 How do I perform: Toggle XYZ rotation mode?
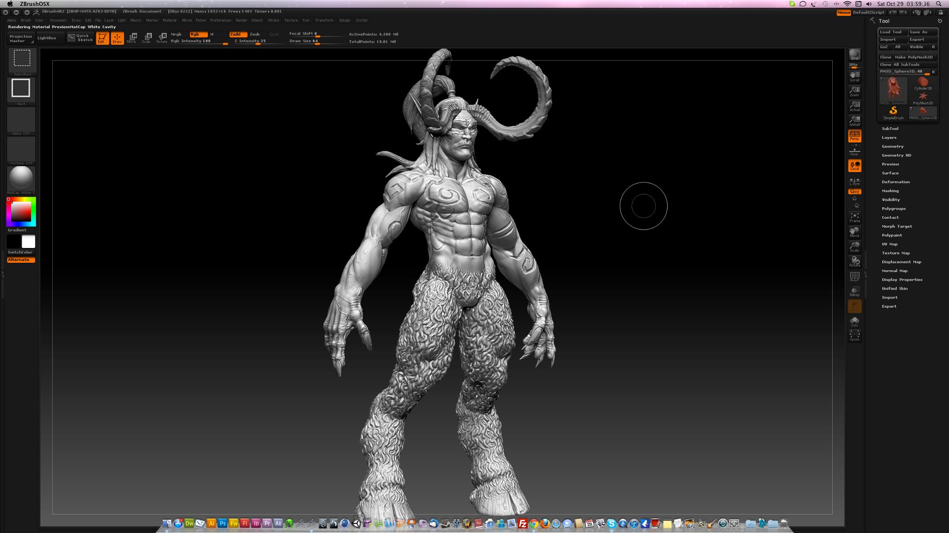[854, 192]
